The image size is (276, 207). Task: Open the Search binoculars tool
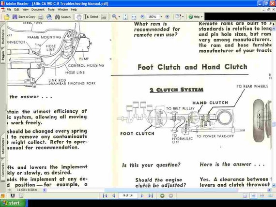click(x=62, y=17)
